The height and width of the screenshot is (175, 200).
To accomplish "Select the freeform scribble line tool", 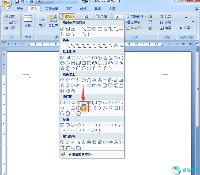I will pyautogui.click(x=121, y=46).
